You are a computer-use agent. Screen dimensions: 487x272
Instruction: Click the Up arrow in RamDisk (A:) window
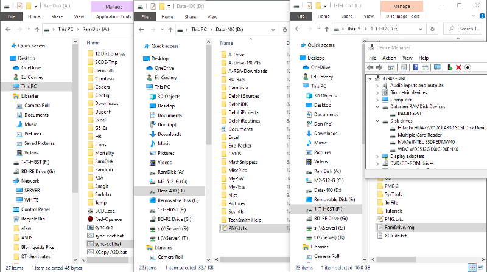tap(37, 29)
